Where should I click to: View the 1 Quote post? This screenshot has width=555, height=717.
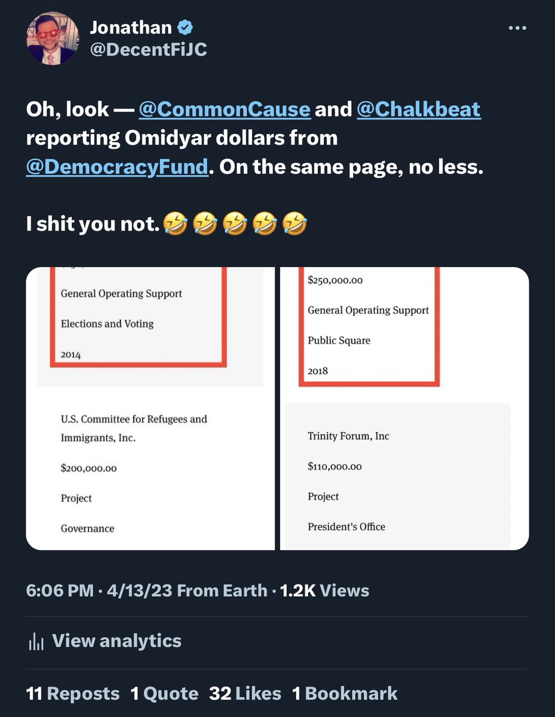pos(164,694)
